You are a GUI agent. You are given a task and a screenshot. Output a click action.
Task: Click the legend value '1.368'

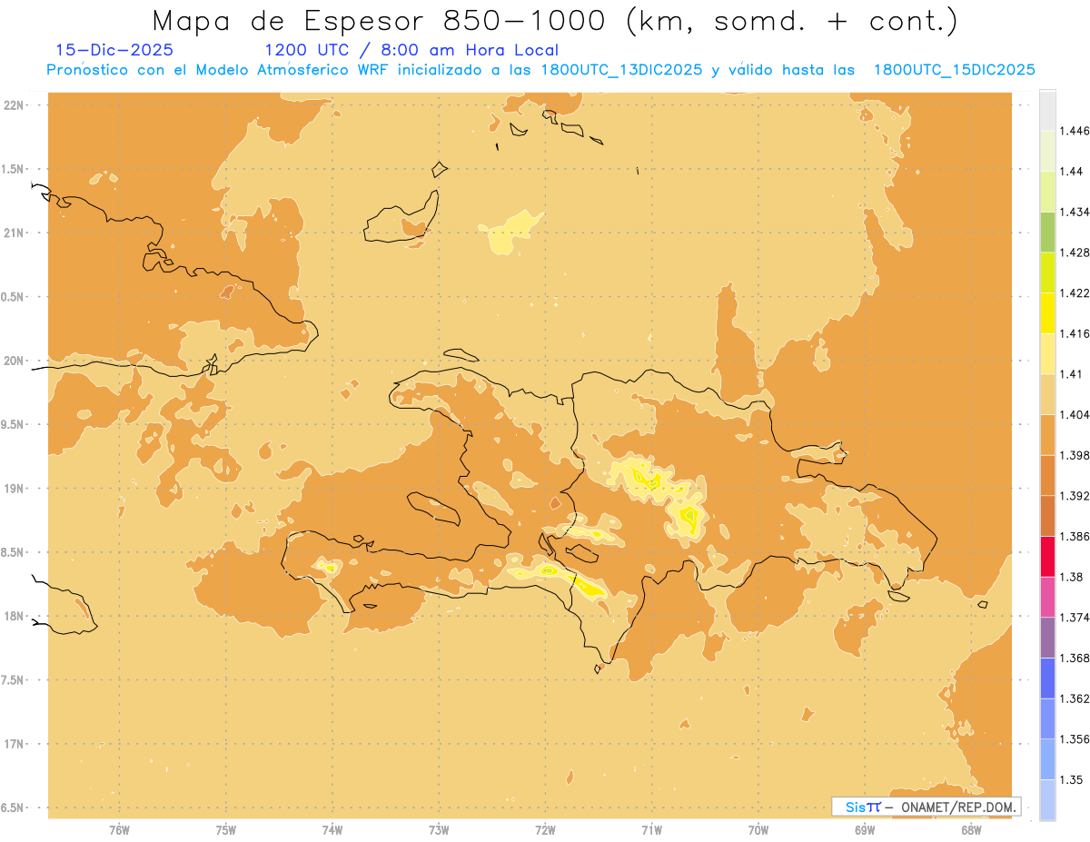click(1074, 659)
